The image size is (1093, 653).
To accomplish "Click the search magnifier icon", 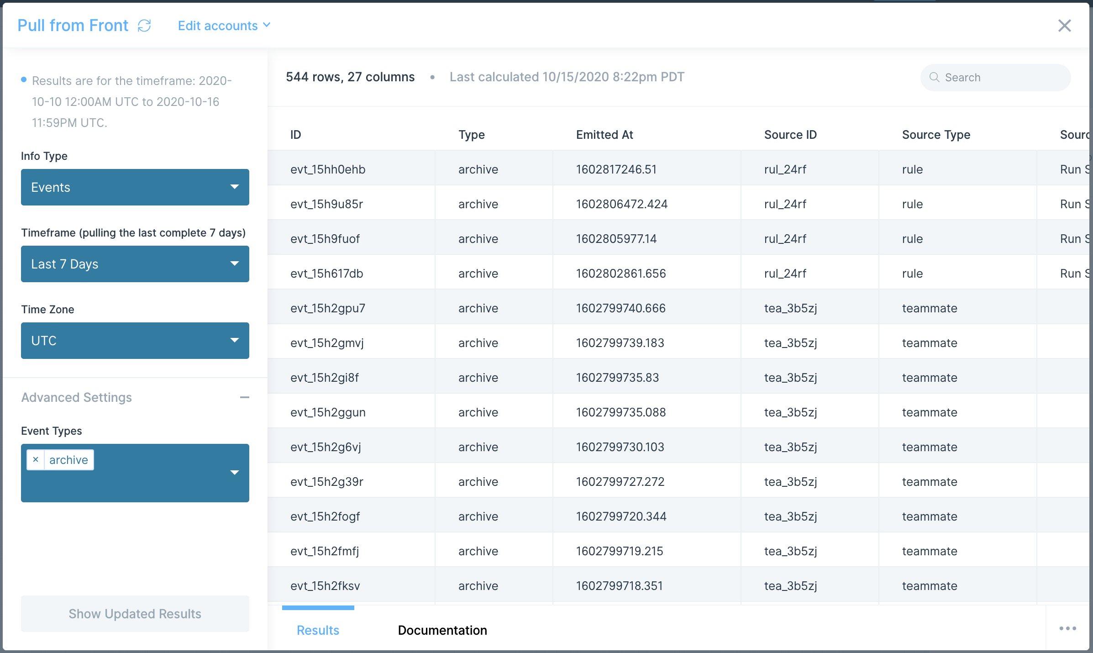I will (934, 77).
